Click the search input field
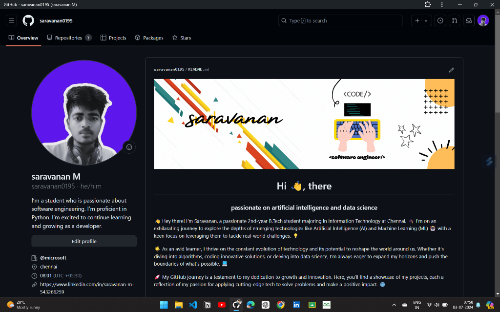 (x=340, y=21)
